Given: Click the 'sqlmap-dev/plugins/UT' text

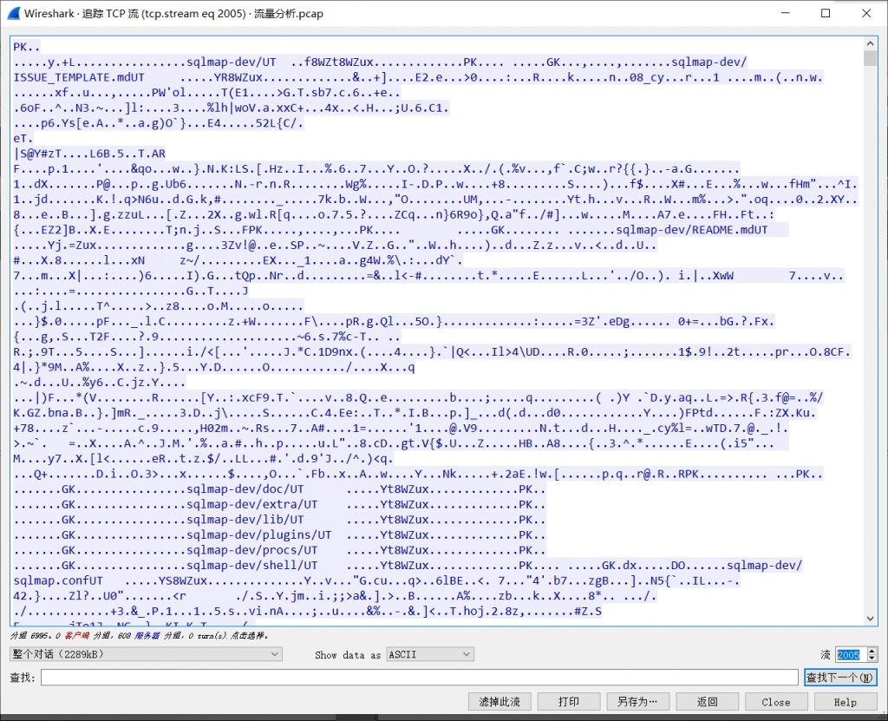Looking at the screenshot, I should (x=258, y=535).
